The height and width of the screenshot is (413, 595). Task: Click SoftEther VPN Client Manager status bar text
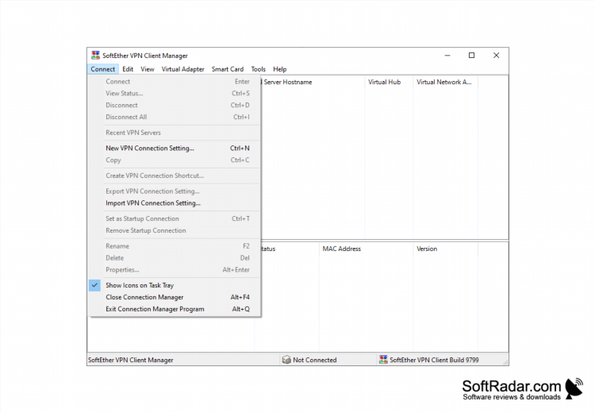[131, 360]
